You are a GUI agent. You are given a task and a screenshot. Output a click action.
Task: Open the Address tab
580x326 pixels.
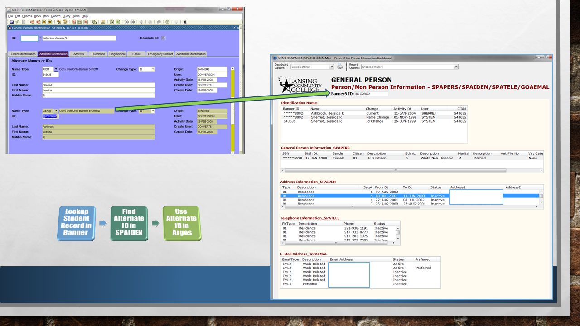click(x=79, y=54)
